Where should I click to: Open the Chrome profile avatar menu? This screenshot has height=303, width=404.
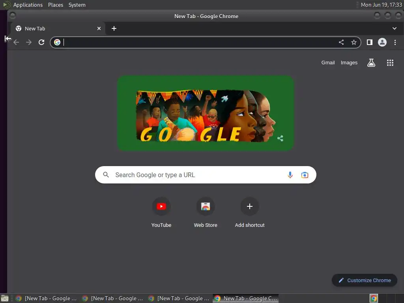(382, 42)
